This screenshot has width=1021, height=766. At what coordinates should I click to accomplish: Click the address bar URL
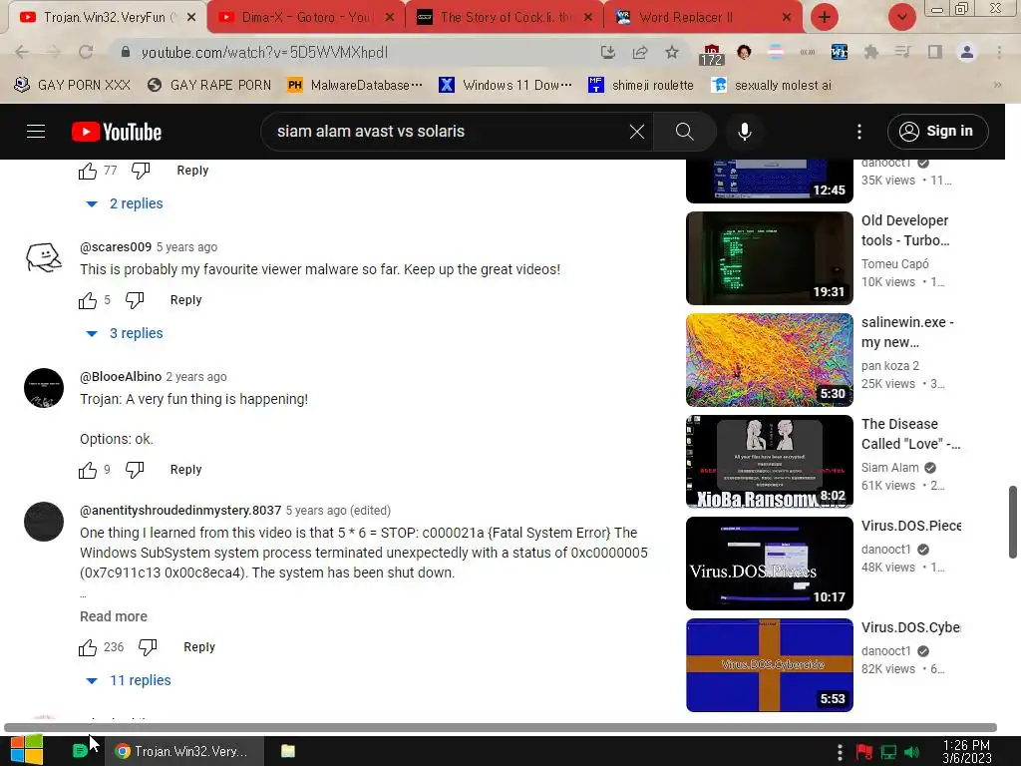click(x=264, y=52)
